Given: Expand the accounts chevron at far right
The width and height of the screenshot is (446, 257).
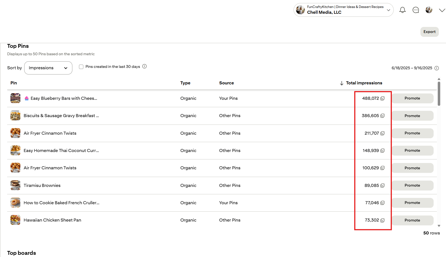Looking at the screenshot, I should [x=442, y=10].
